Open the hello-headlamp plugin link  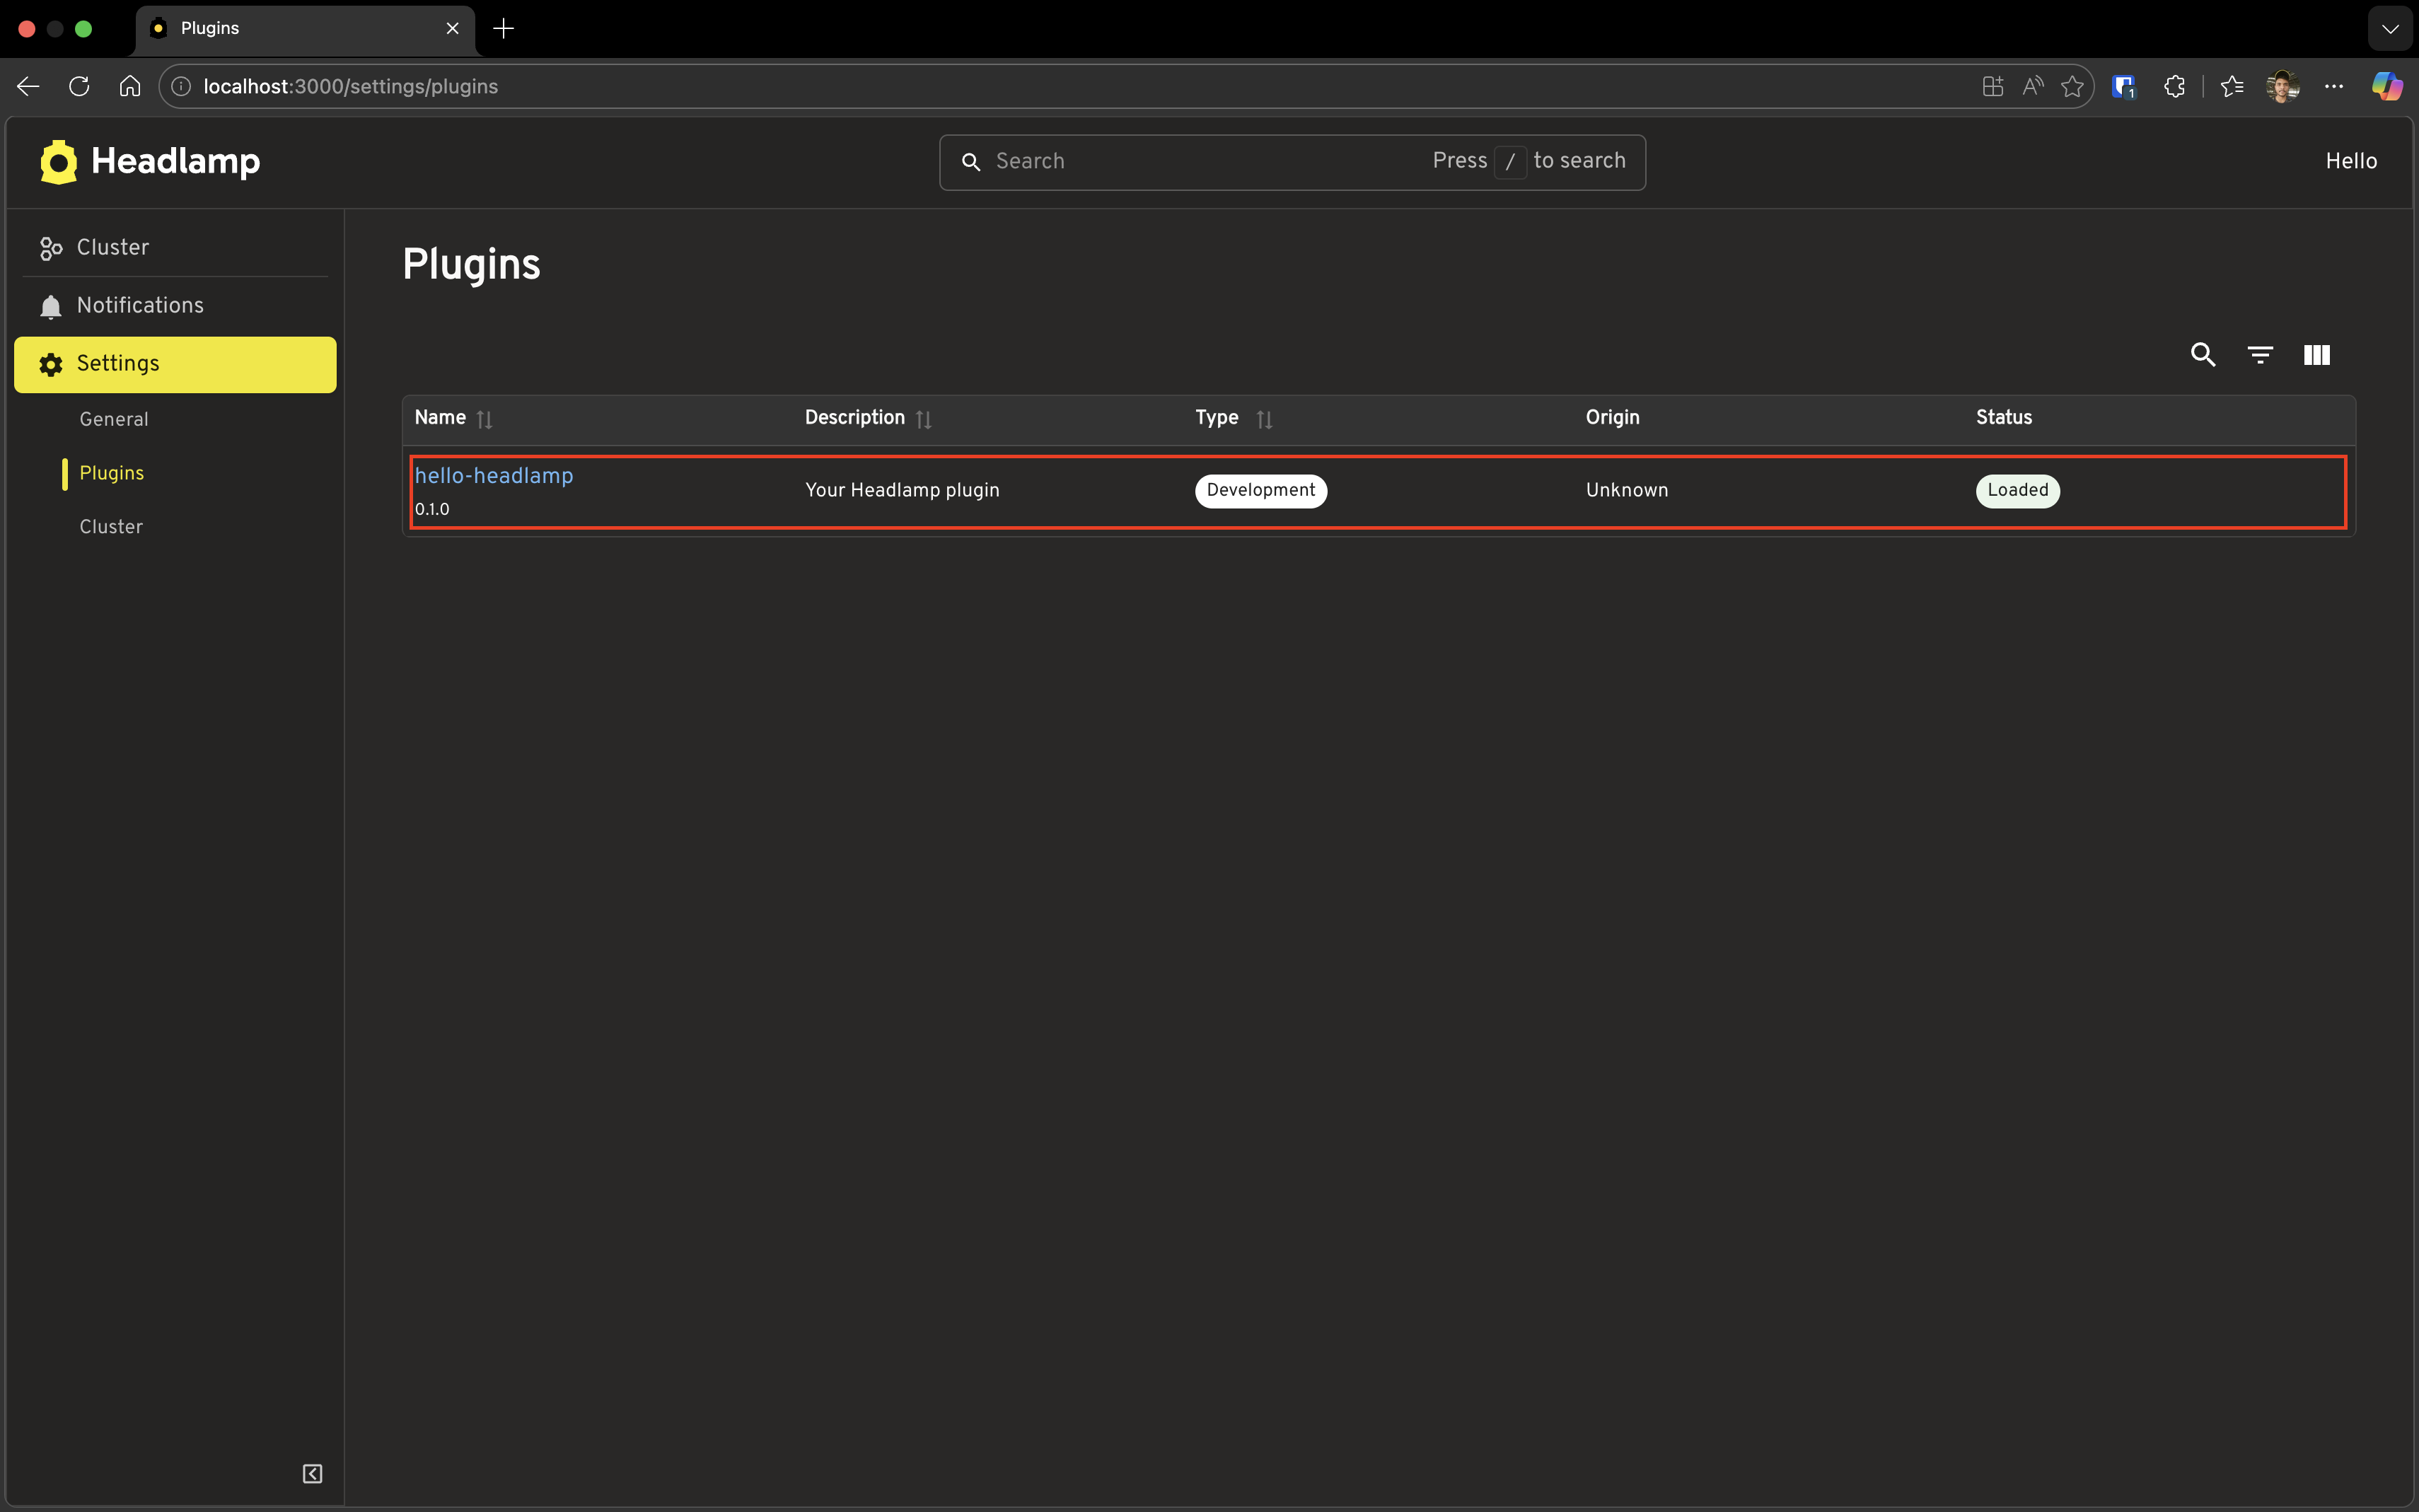tap(494, 475)
